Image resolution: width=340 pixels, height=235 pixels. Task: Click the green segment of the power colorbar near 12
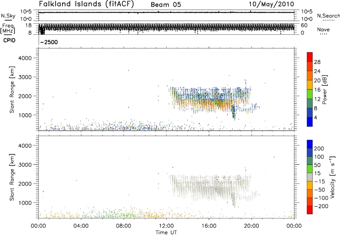tap(310, 94)
